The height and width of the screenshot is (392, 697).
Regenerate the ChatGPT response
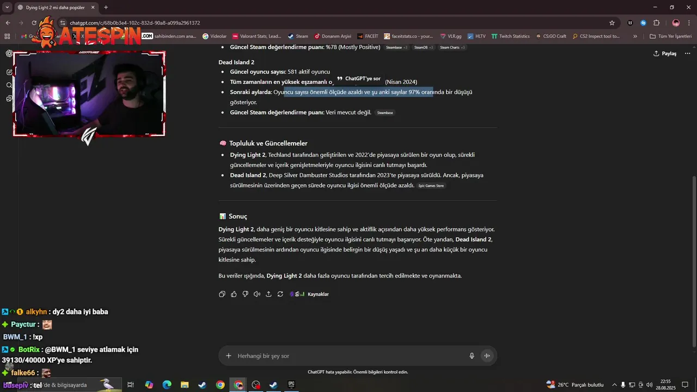(x=280, y=294)
